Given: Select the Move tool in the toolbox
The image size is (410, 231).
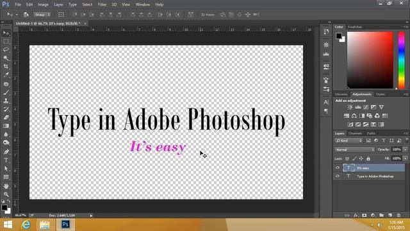Looking at the screenshot, I should coord(6,33).
